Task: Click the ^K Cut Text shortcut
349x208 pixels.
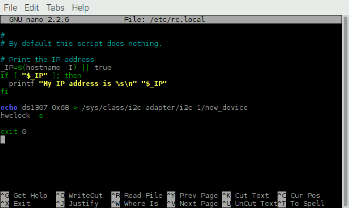Action: tap(246, 196)
